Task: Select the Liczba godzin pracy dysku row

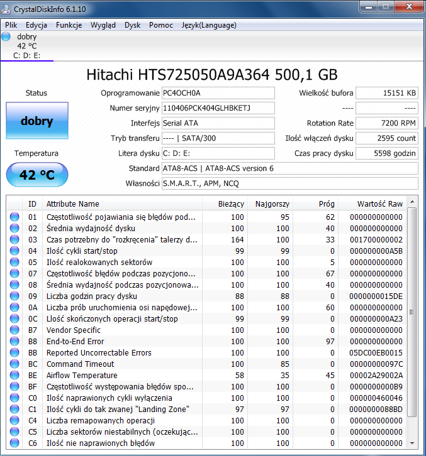Action: pos(206,296)
